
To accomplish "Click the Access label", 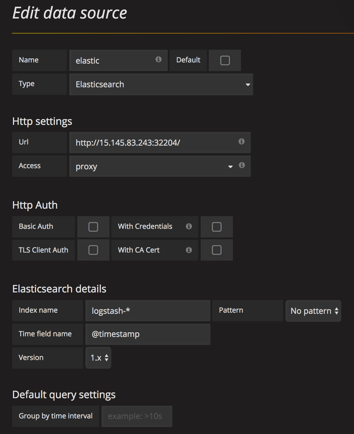I will (30, 166).
